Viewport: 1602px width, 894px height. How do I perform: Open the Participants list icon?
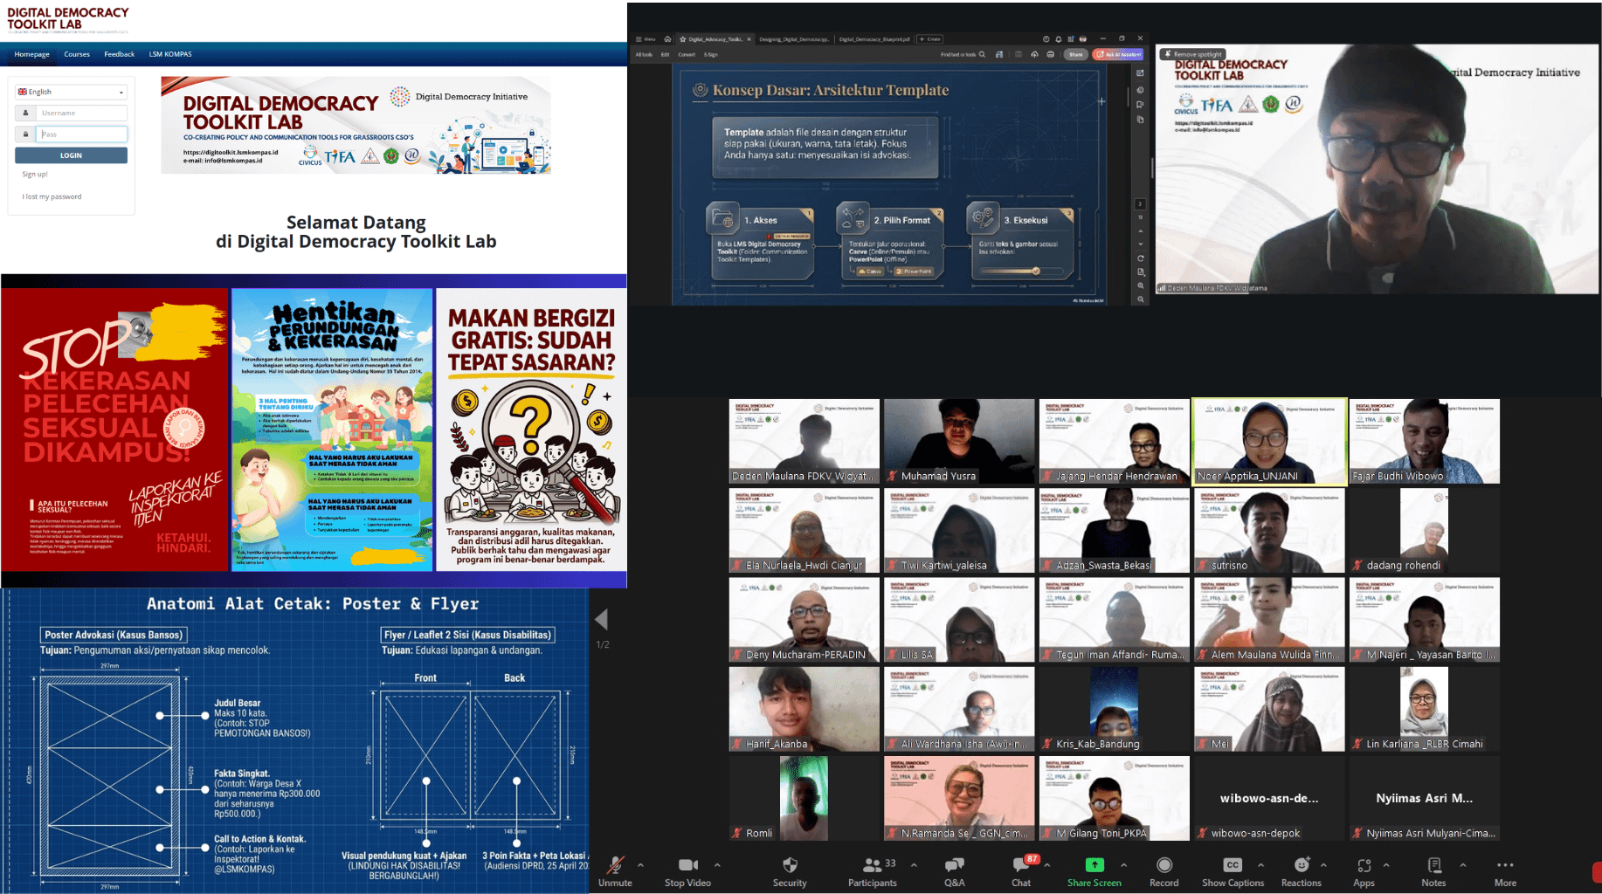[x=872, y=865]
